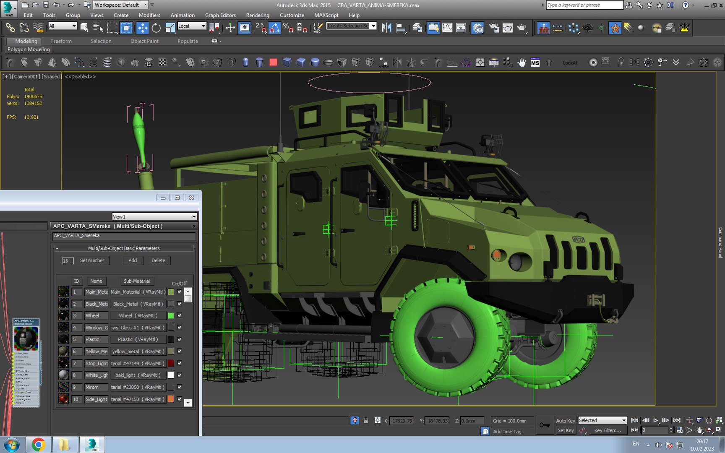Viewport: 725px width, 453px height.
Task: Activate Select and Rotate tool
Action: pos(156,28)
